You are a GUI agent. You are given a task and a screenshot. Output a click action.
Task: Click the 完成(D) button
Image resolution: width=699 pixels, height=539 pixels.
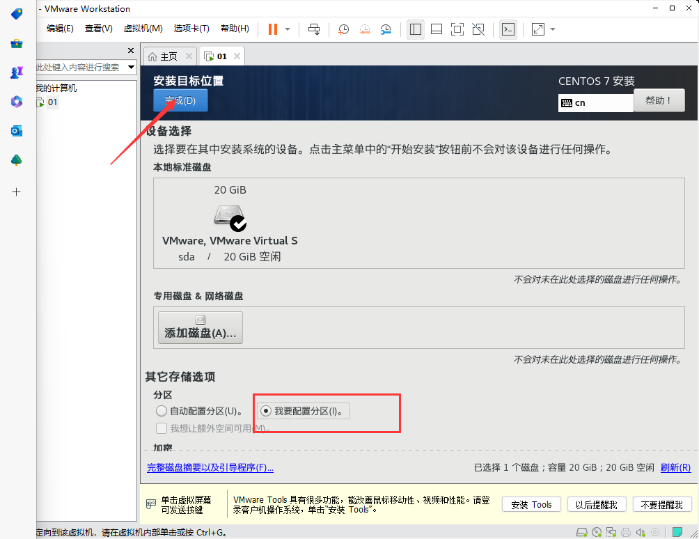tap(180, 100)
